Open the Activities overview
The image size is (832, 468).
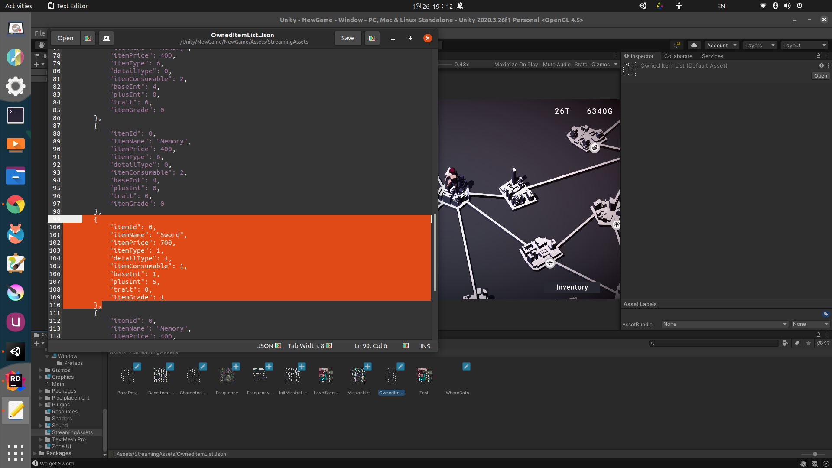19,6
